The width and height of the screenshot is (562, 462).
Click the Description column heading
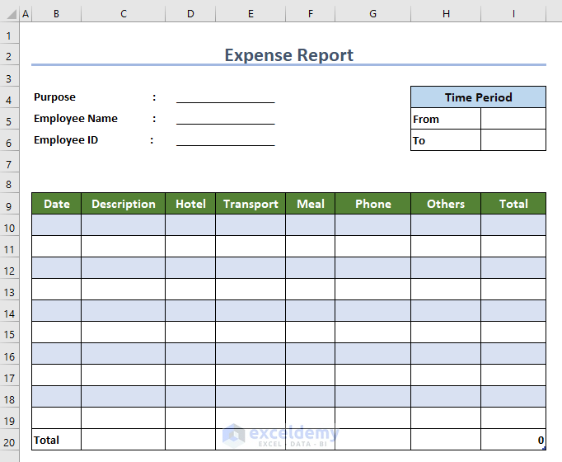(x=124, y=204)
